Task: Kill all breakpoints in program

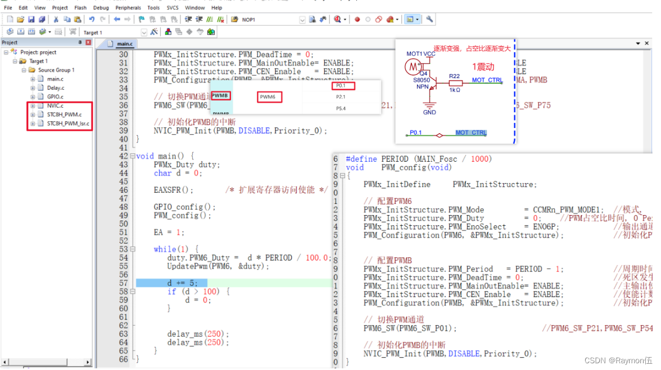Action: pos(388,19)
